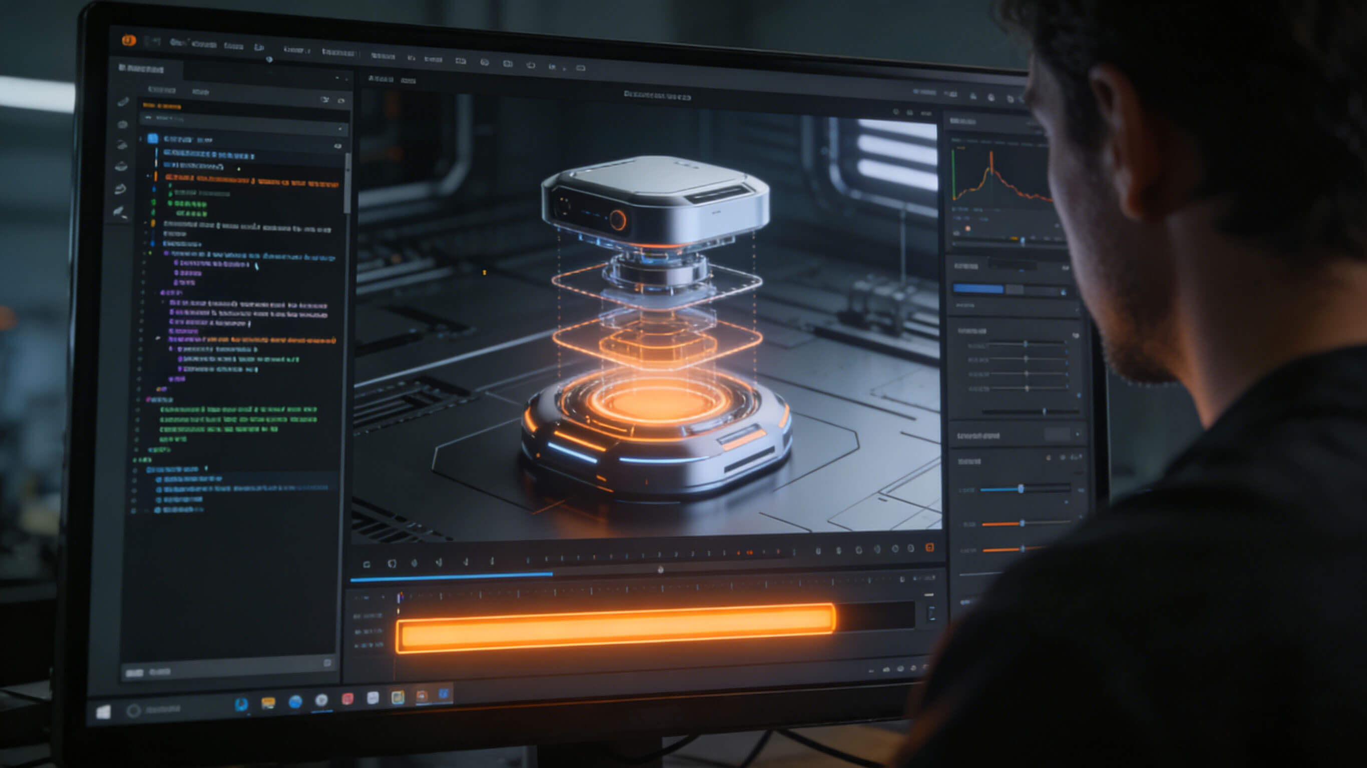
Task: Click the orange application logo icon
Action: pos(129,41)
